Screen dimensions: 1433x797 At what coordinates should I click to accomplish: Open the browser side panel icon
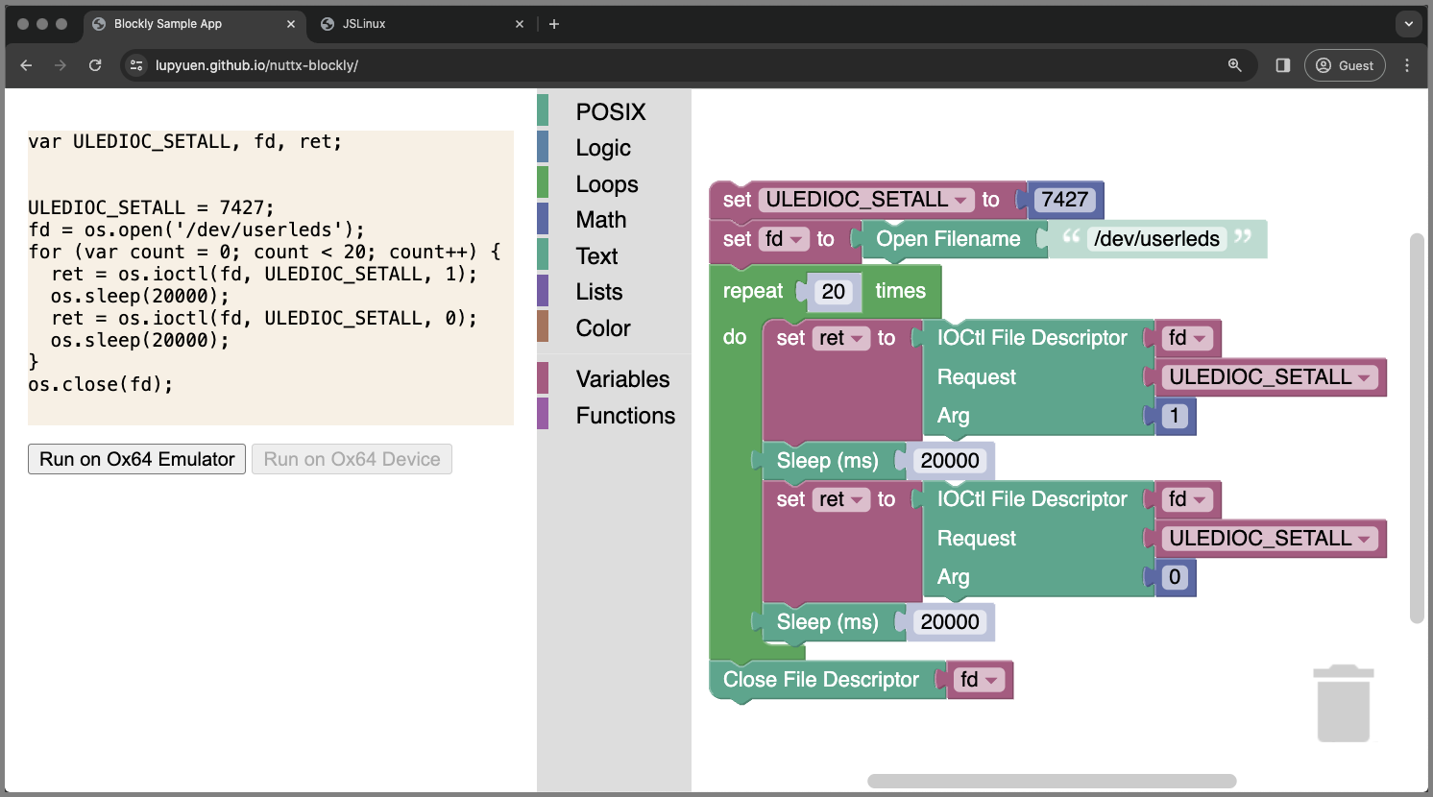[x=1282, y=65]
